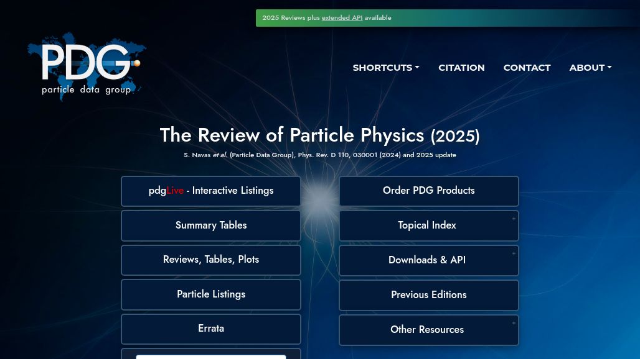
Task: Expand the Topical Index plus icon
Action: click(514, 219)
